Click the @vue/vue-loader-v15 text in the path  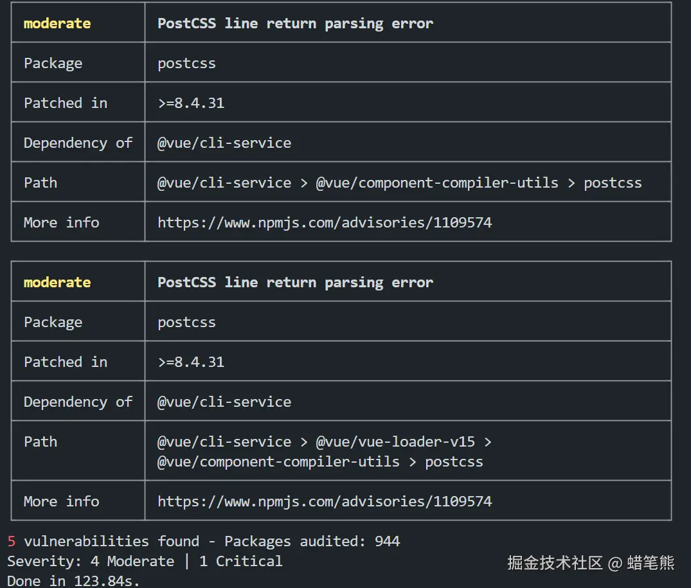coord(395,441)
